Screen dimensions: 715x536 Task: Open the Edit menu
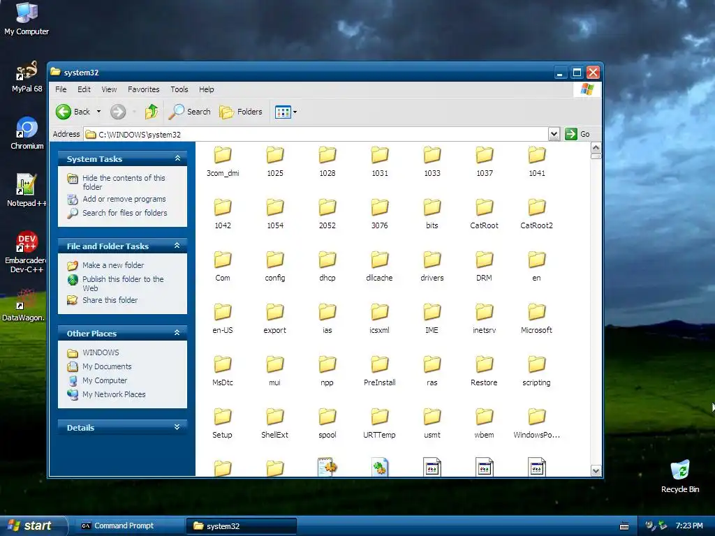(84, 89)
